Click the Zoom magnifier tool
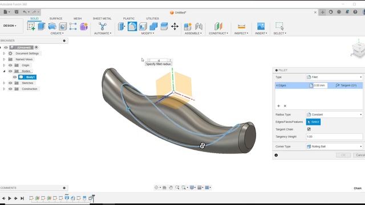Viewport: 365px width, 205px height. (177, 187)
